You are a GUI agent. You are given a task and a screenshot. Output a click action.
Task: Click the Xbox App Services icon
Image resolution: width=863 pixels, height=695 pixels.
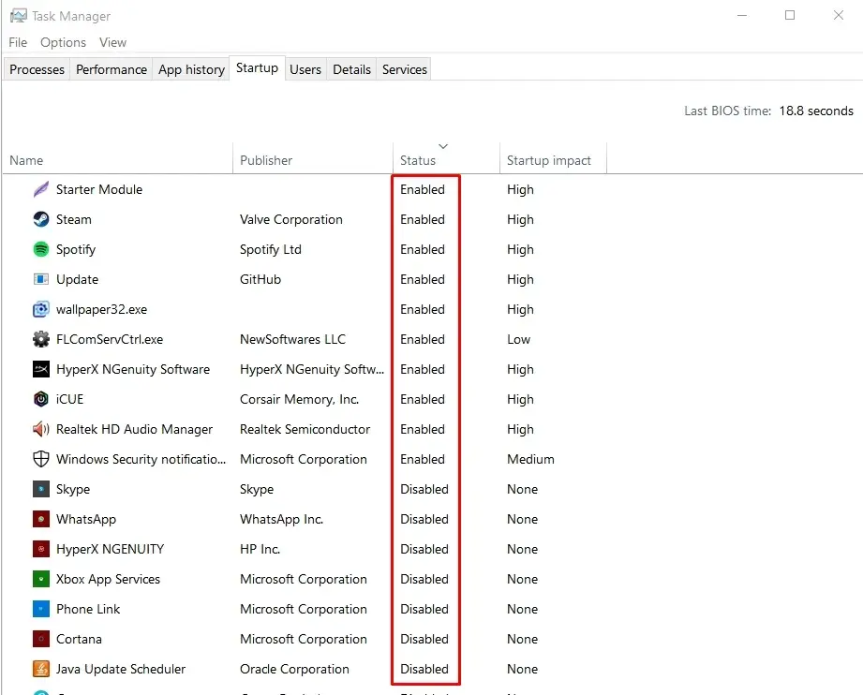point(40,579)
